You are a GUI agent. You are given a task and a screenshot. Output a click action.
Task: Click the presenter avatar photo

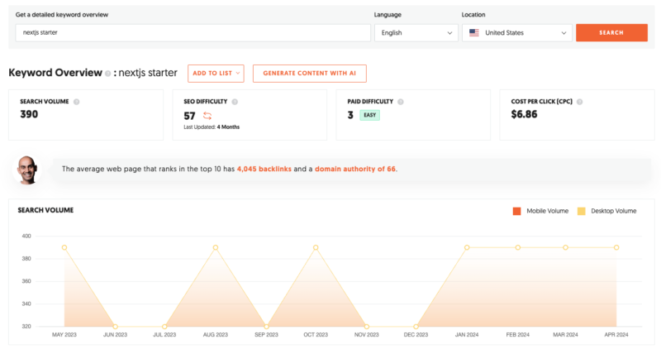click(x=27, y=170)
